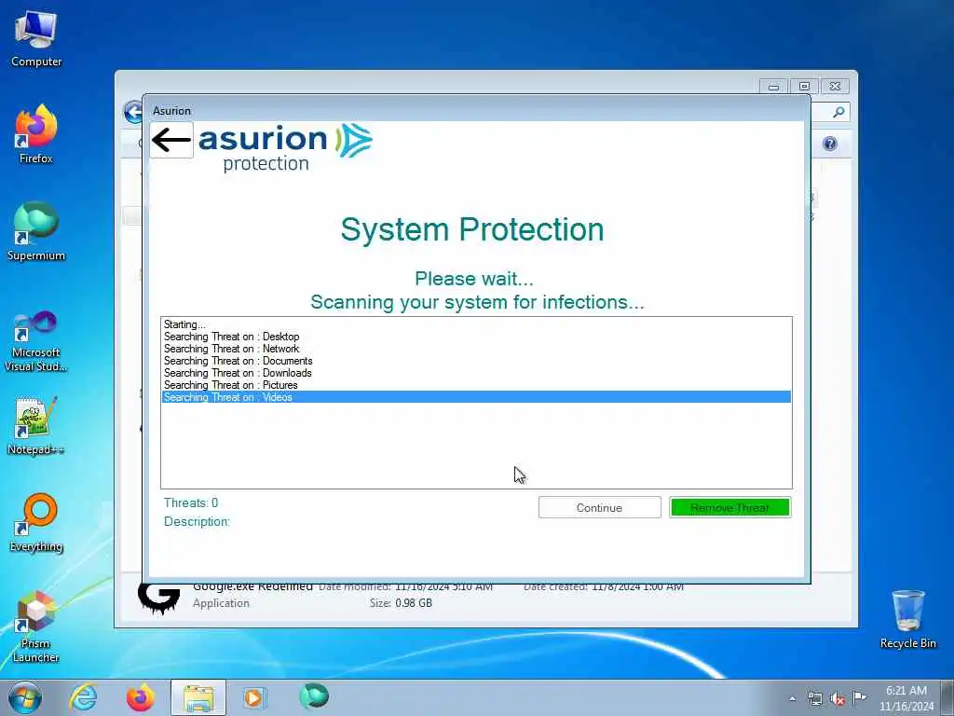
Task: Maximize the Explorer window
Action: tap(804, 87)
